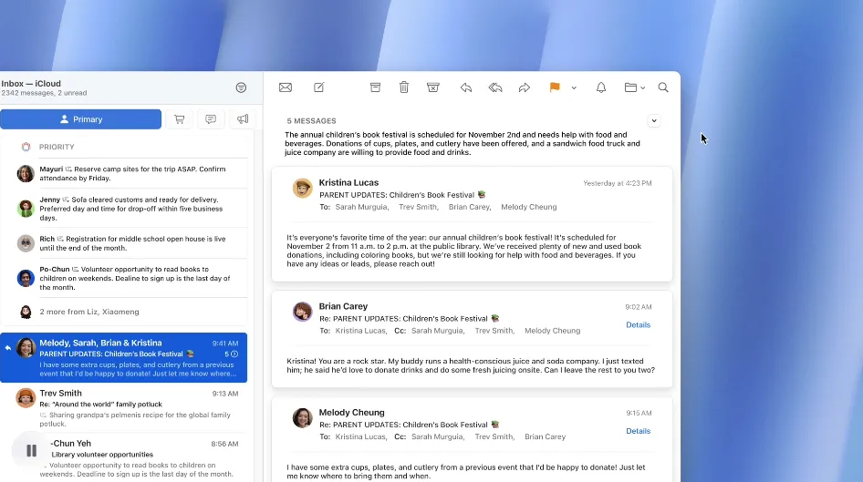Viewport: 863px width, 482px height.
Task: Switch to the Promotions megaphone tab
Action: [x=243, y=119]
